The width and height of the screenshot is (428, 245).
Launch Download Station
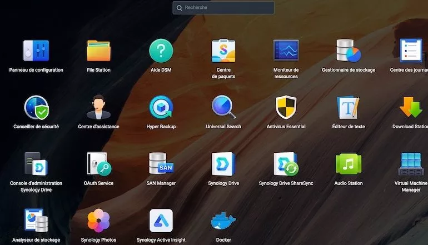click(x=411, y=107)
